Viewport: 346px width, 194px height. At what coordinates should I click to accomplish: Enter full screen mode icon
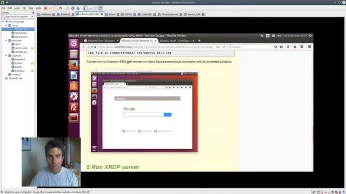click(95, 8)
